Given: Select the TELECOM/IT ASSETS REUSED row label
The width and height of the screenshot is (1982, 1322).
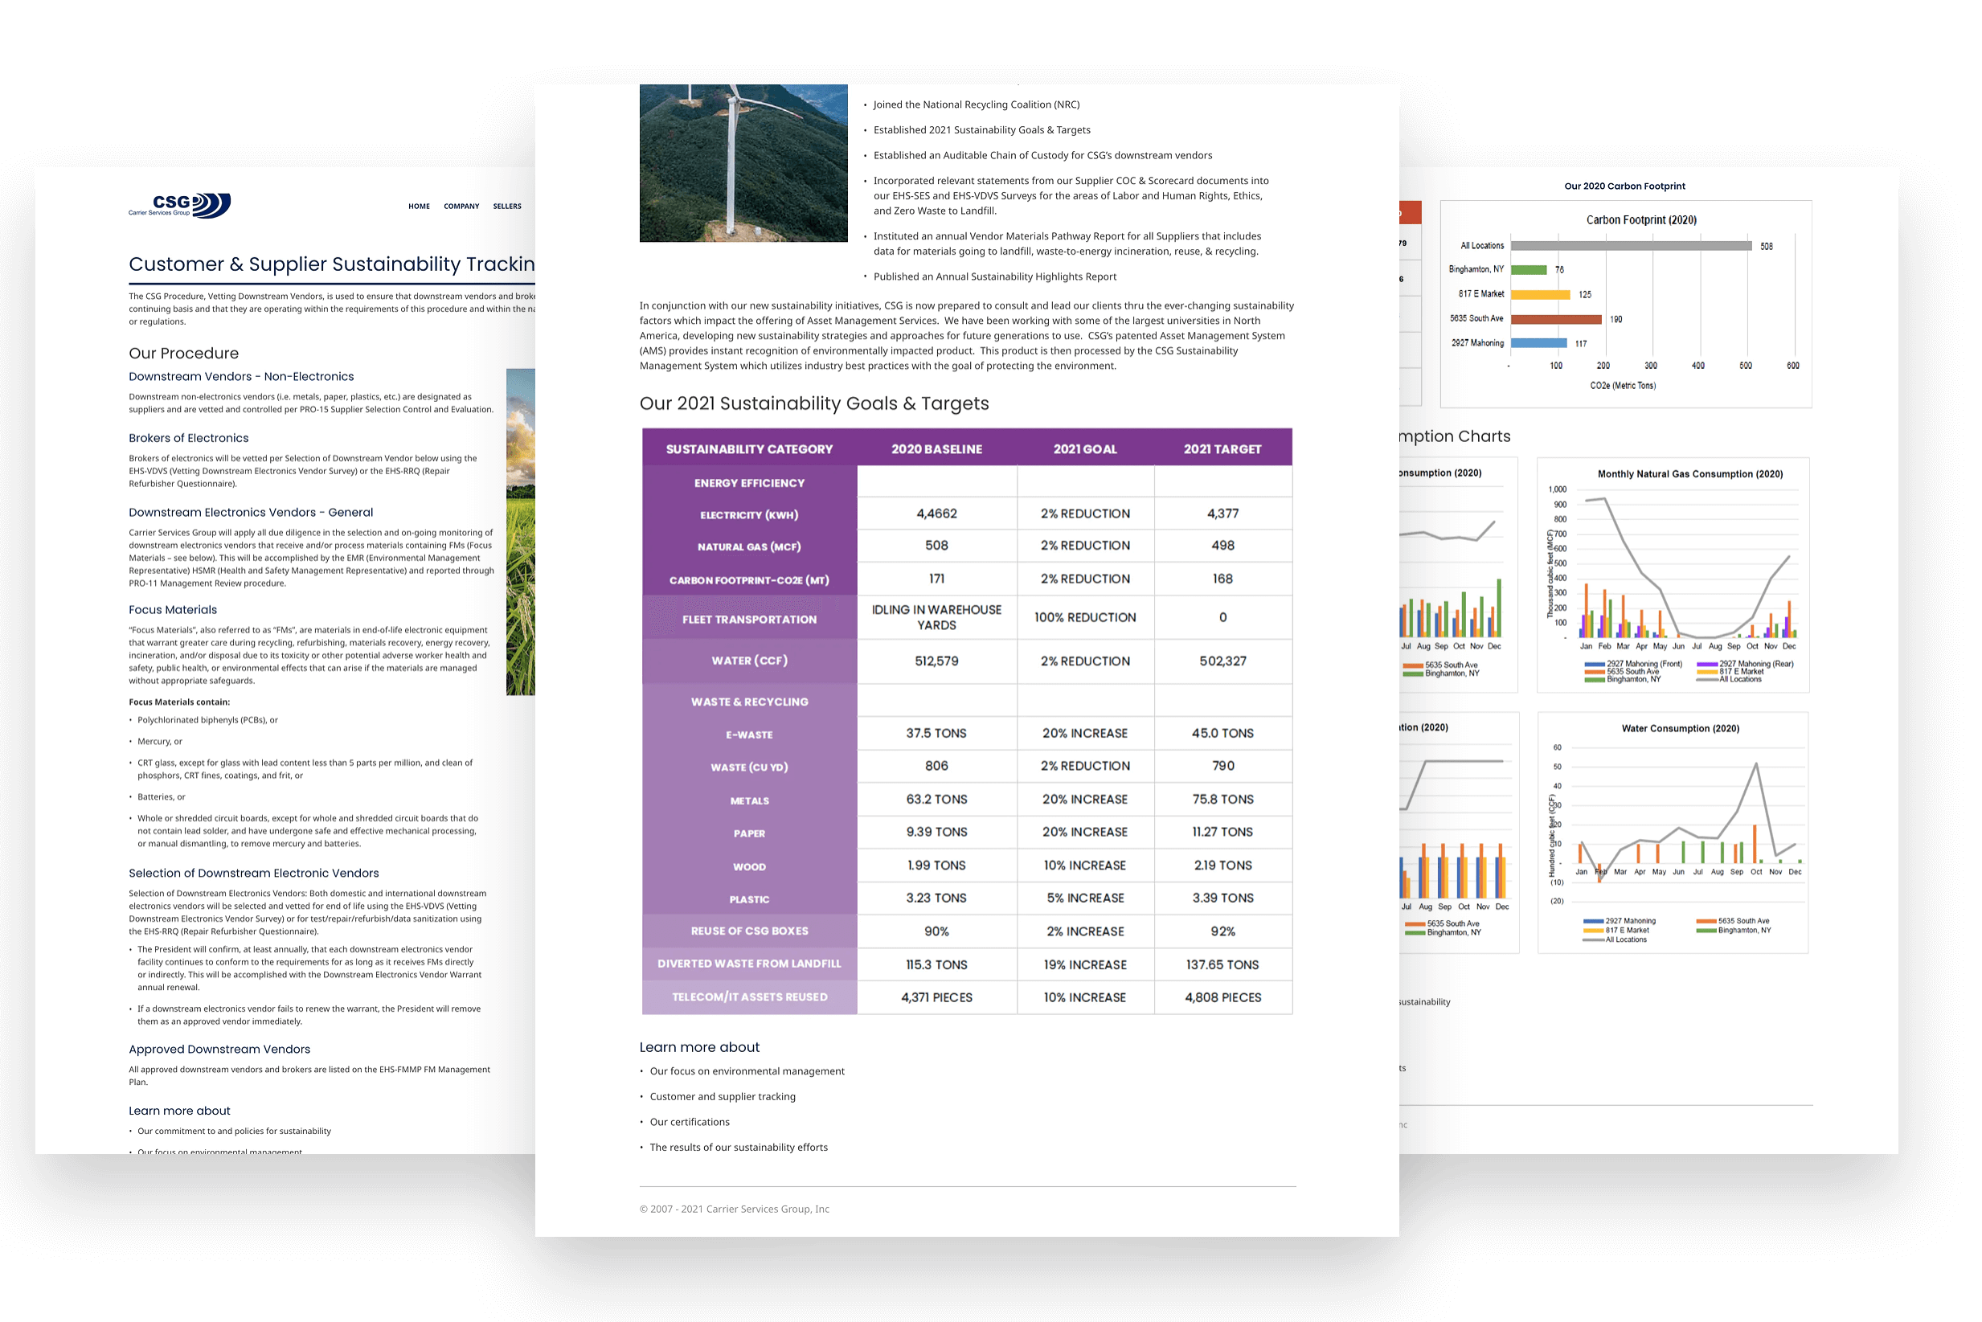Looking at the screenshot, I should [x=748, y=997].
